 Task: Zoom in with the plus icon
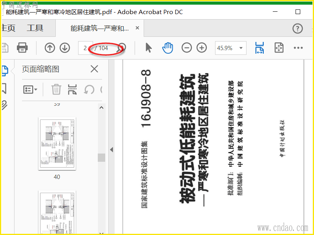[202, 48]
